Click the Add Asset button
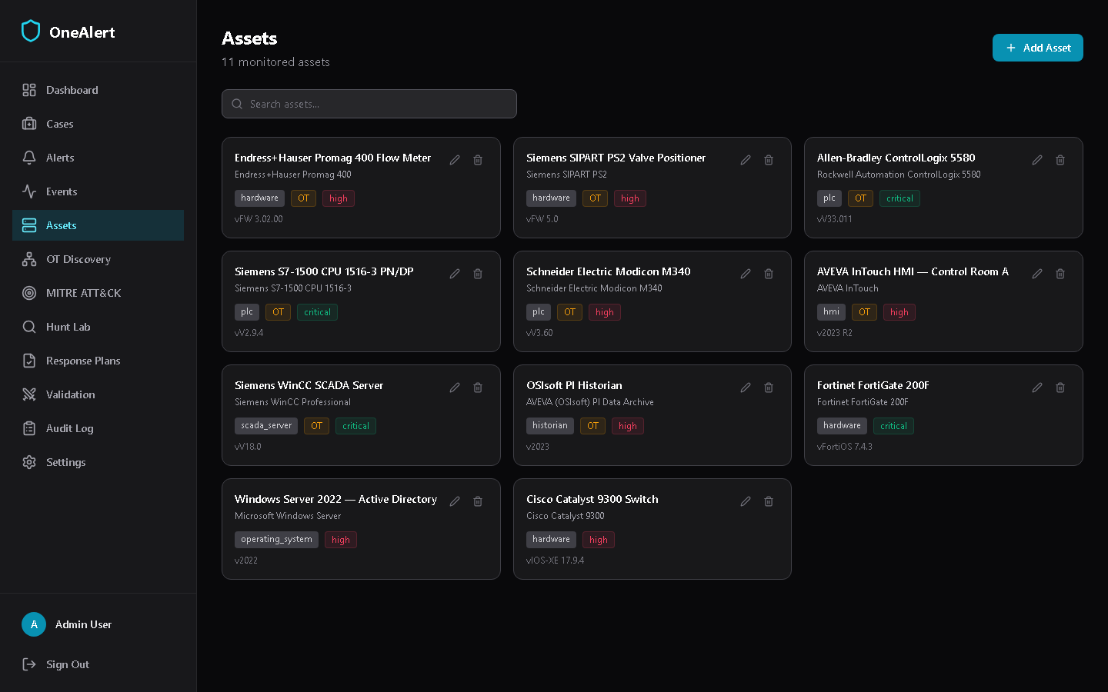Image resolution: width=1108 pixels, height=692 pixels. pyautogui.click(x=1037, y=48)
